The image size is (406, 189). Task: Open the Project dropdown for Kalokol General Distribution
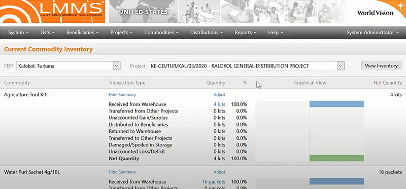click(x=247, y=66)
